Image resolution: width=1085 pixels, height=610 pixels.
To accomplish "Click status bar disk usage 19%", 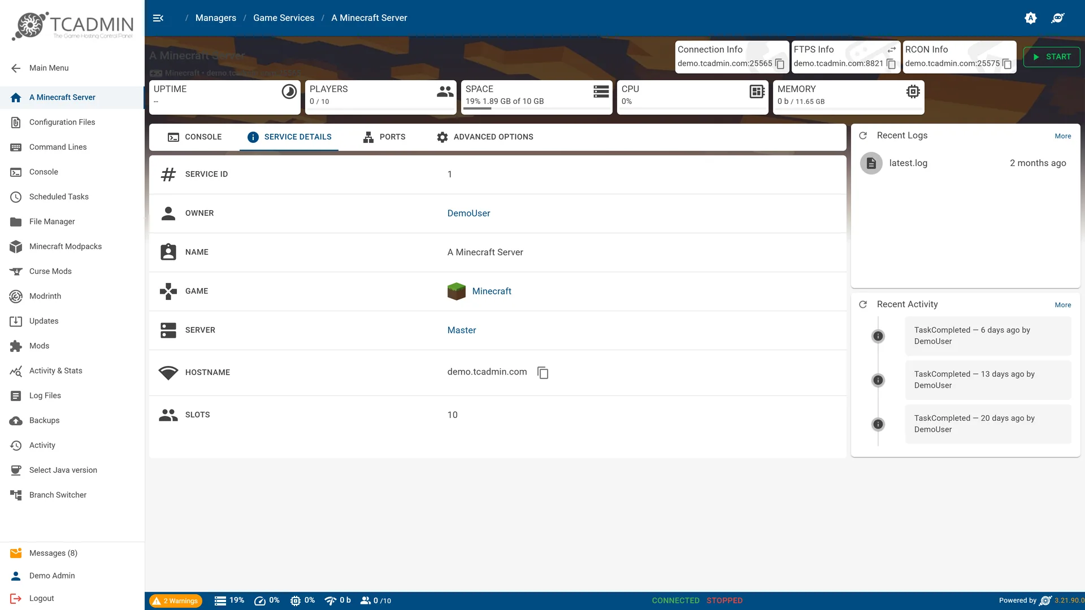I will click(x=229, y=600).
